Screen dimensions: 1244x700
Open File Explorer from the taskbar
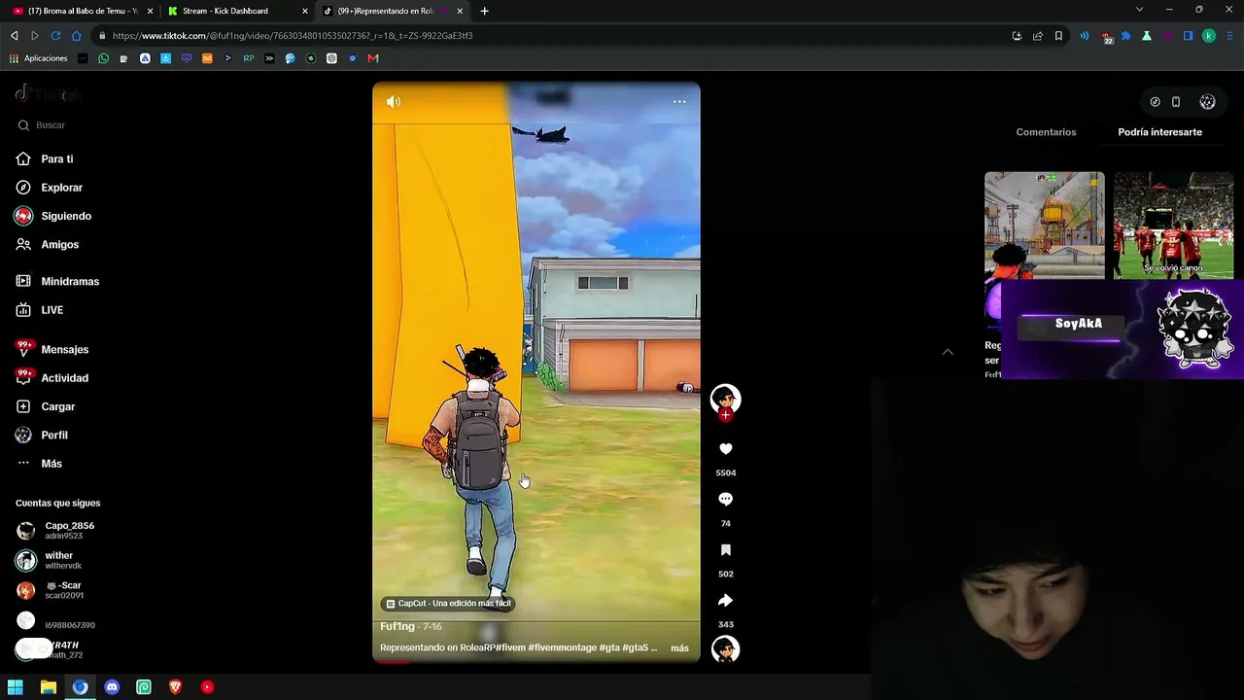tap(48, 687)
